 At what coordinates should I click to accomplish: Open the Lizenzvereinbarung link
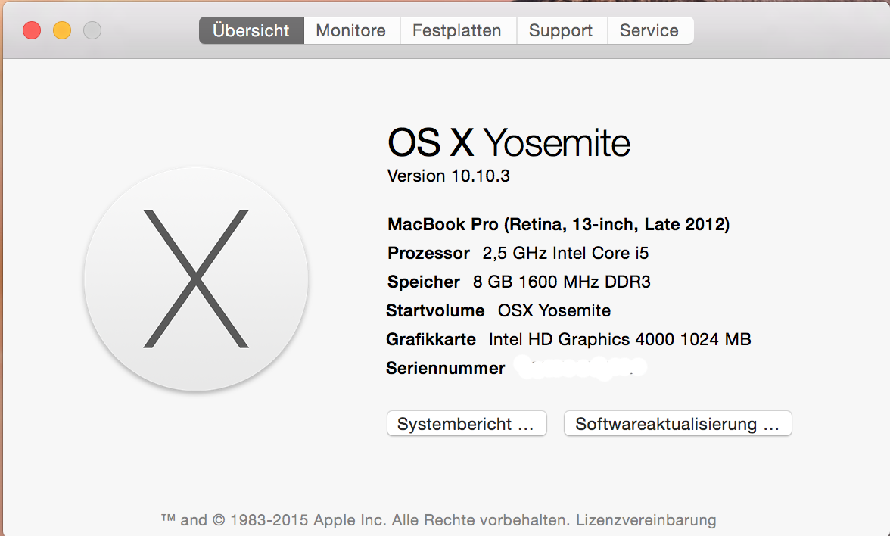[646, 520]
